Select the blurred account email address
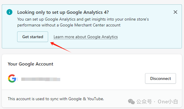Image resolution: width=184 pixels, height=109 pixels. pos(41,79)
